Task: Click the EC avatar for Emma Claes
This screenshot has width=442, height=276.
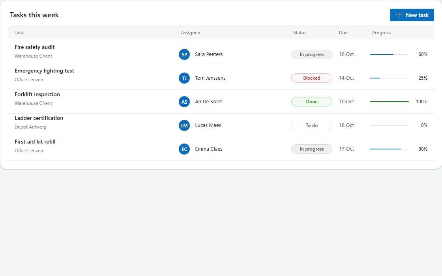Action: tap(184, 149)
